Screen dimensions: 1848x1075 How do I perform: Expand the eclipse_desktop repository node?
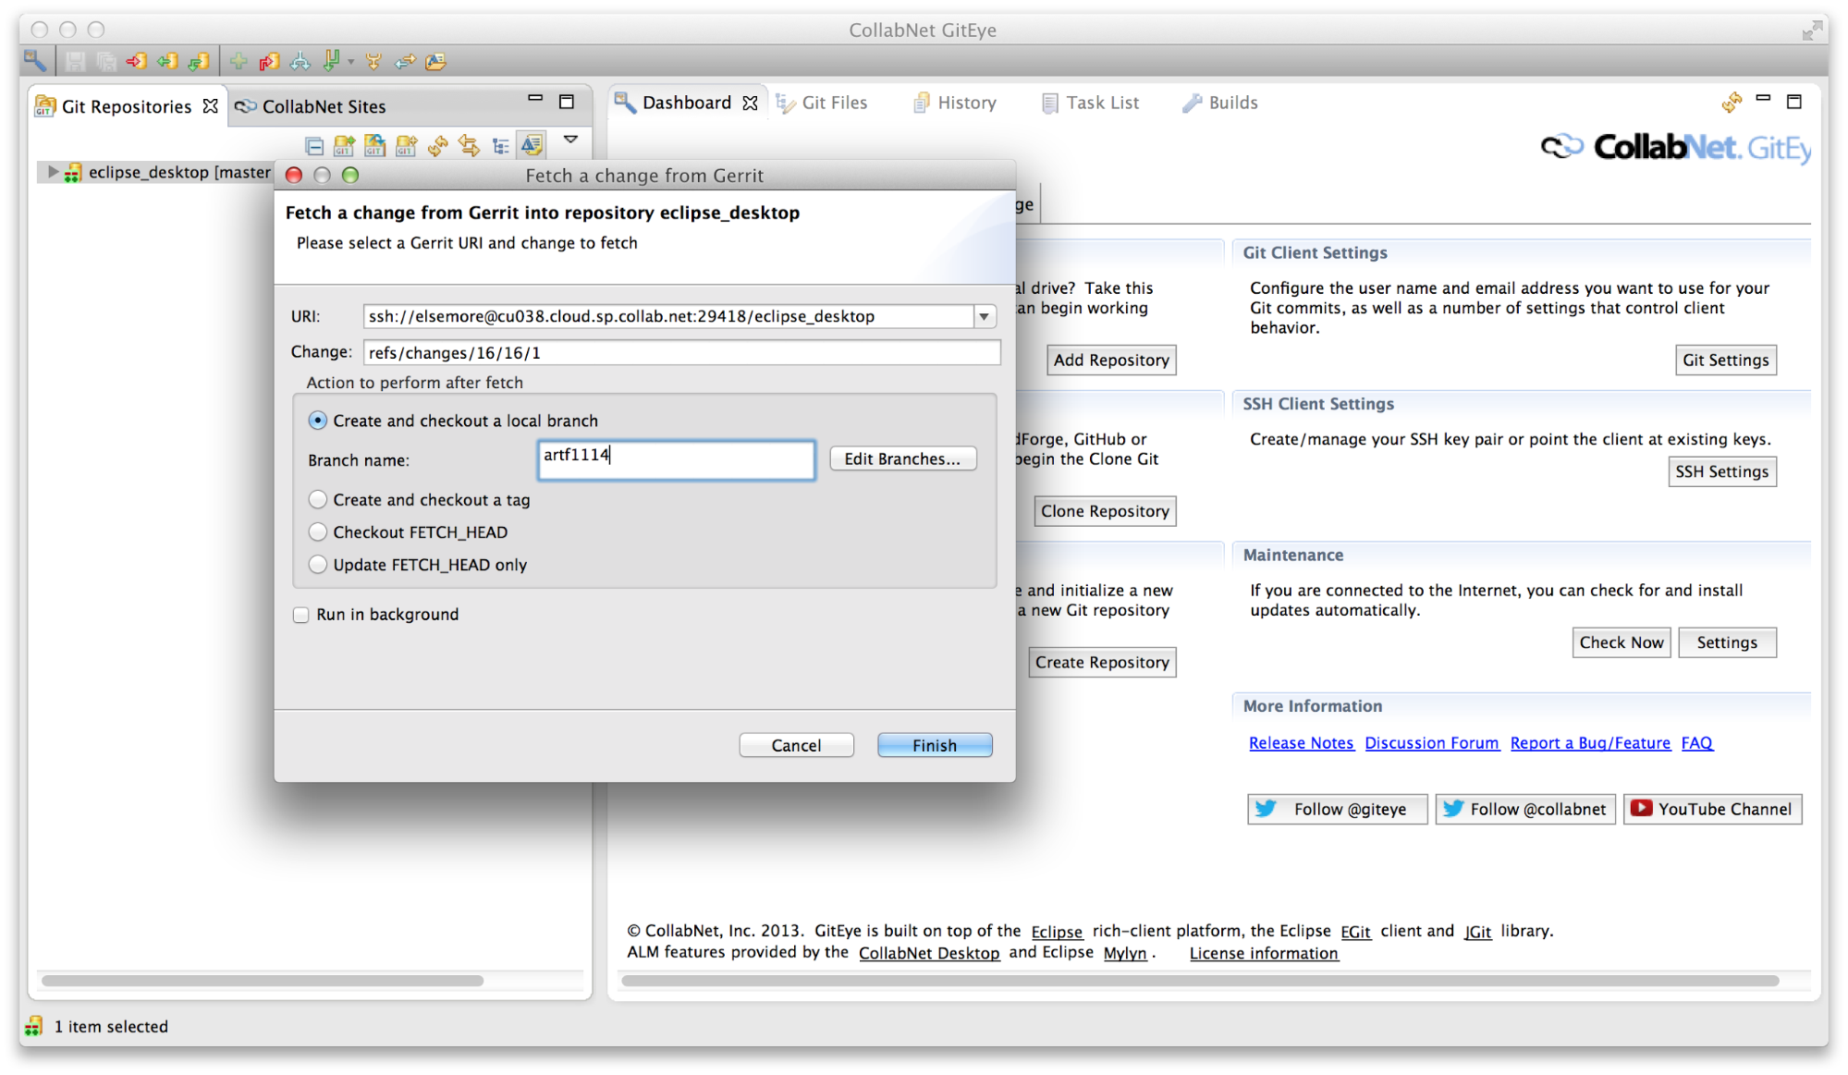(52, 172)
